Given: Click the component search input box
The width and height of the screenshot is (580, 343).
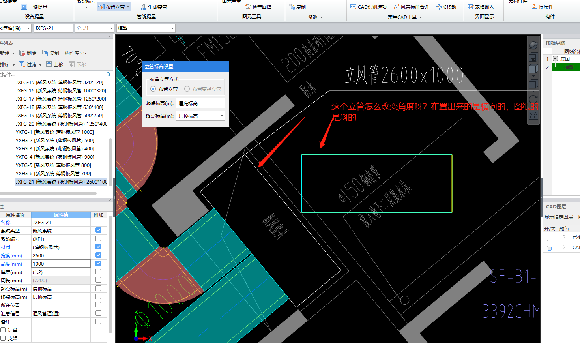Looking at the screenshot, I should (52, 74).
